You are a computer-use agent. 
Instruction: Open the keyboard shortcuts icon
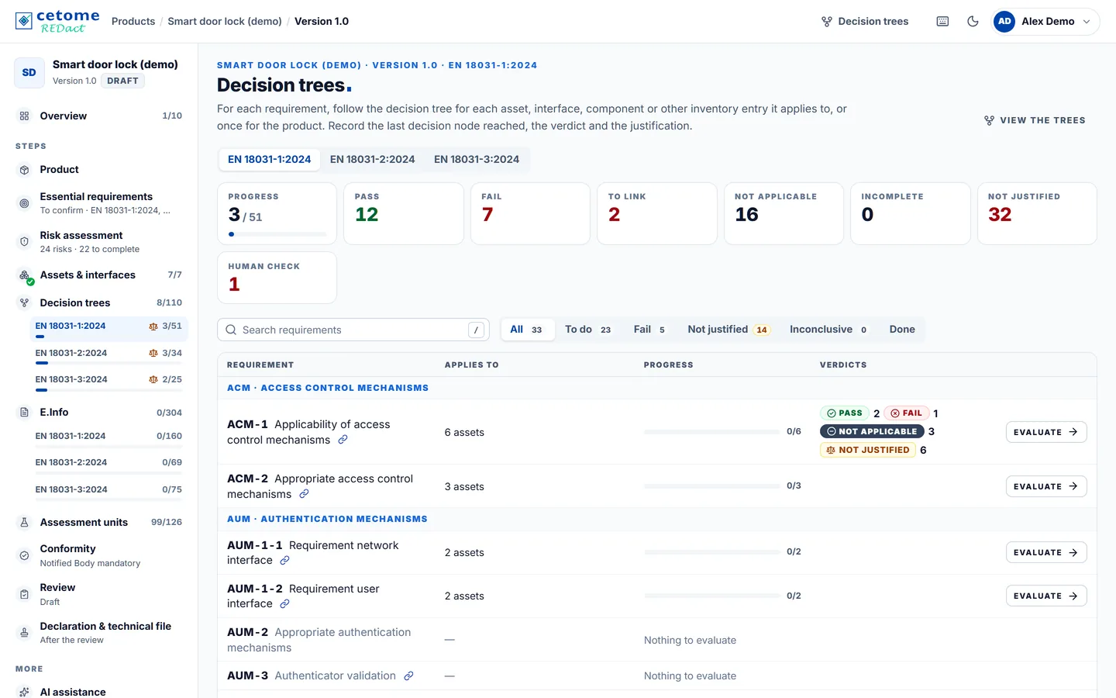[942, 22]
